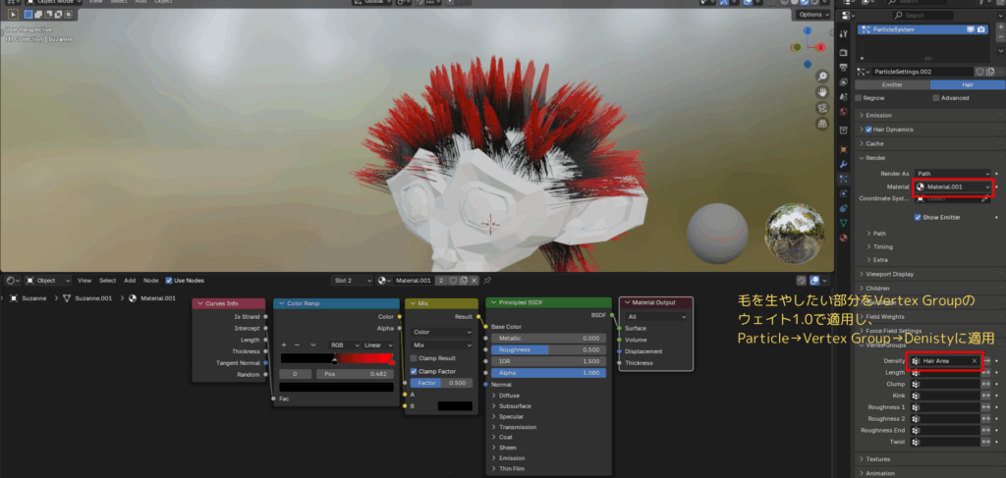Open the Object Constraints properties tab

pyautogui.click(x=844, y=208)
